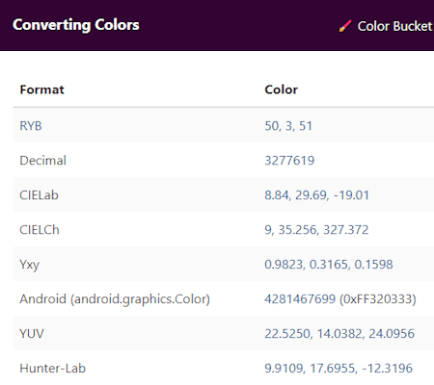This screenshot has width=434, height=385.
Task: Click the Converting Colors site title
Action: point(76,25)
